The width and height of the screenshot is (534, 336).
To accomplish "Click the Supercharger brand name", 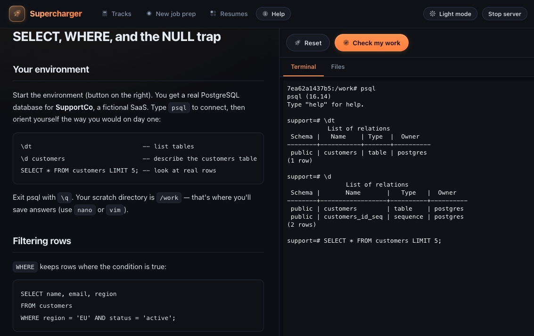I will tap(56, 14).
